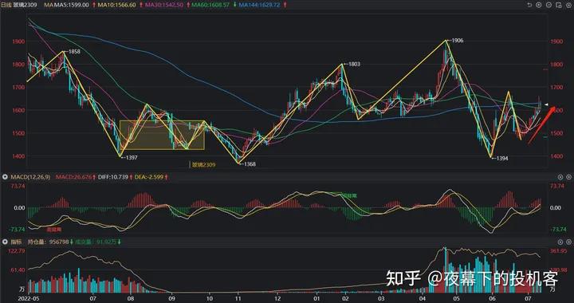Click first round icon right of 指标 panel header
This screenshot has height=303, width=574.
click(x=560, y=242)
